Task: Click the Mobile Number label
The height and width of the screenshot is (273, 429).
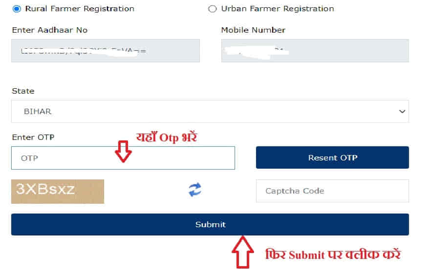Action: coord(253,30)
